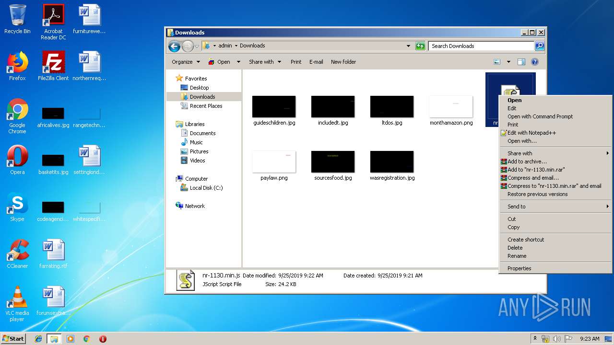The image size is (614, 345).
Task: Open address bar history dropdown arrow
Action: (x=408, y=46)
